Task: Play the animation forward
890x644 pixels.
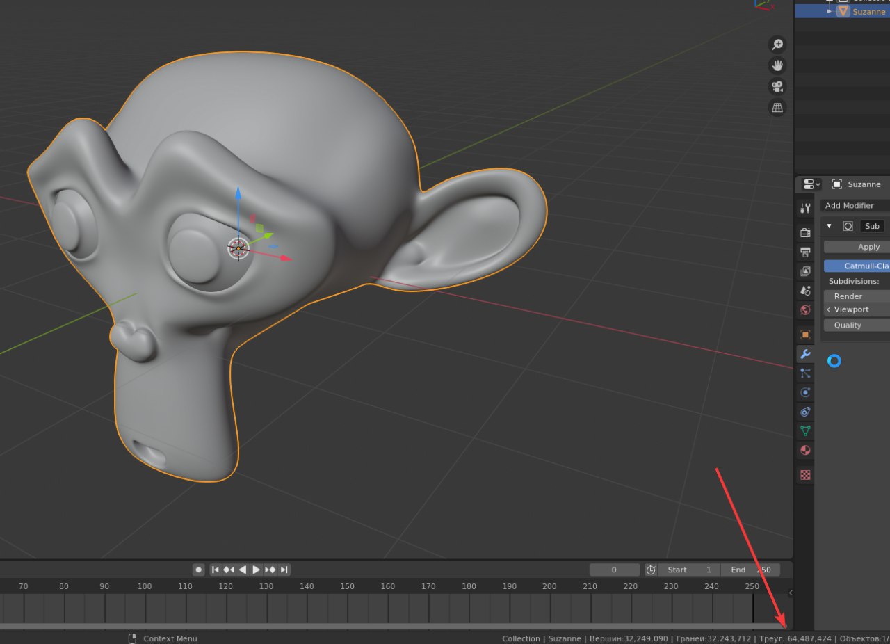Action: click(x=256, y=570)
